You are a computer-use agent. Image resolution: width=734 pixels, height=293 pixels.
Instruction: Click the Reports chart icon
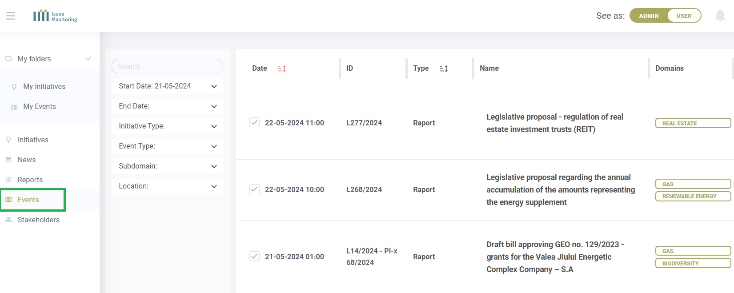pyautogui.click(x=8, y=180)
